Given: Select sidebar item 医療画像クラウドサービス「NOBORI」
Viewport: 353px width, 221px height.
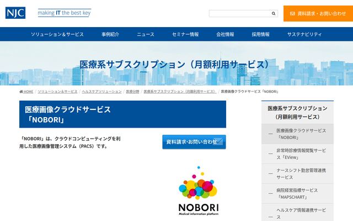Looking at the screenshot, I should pyautogui.click(x=297, y=134).
